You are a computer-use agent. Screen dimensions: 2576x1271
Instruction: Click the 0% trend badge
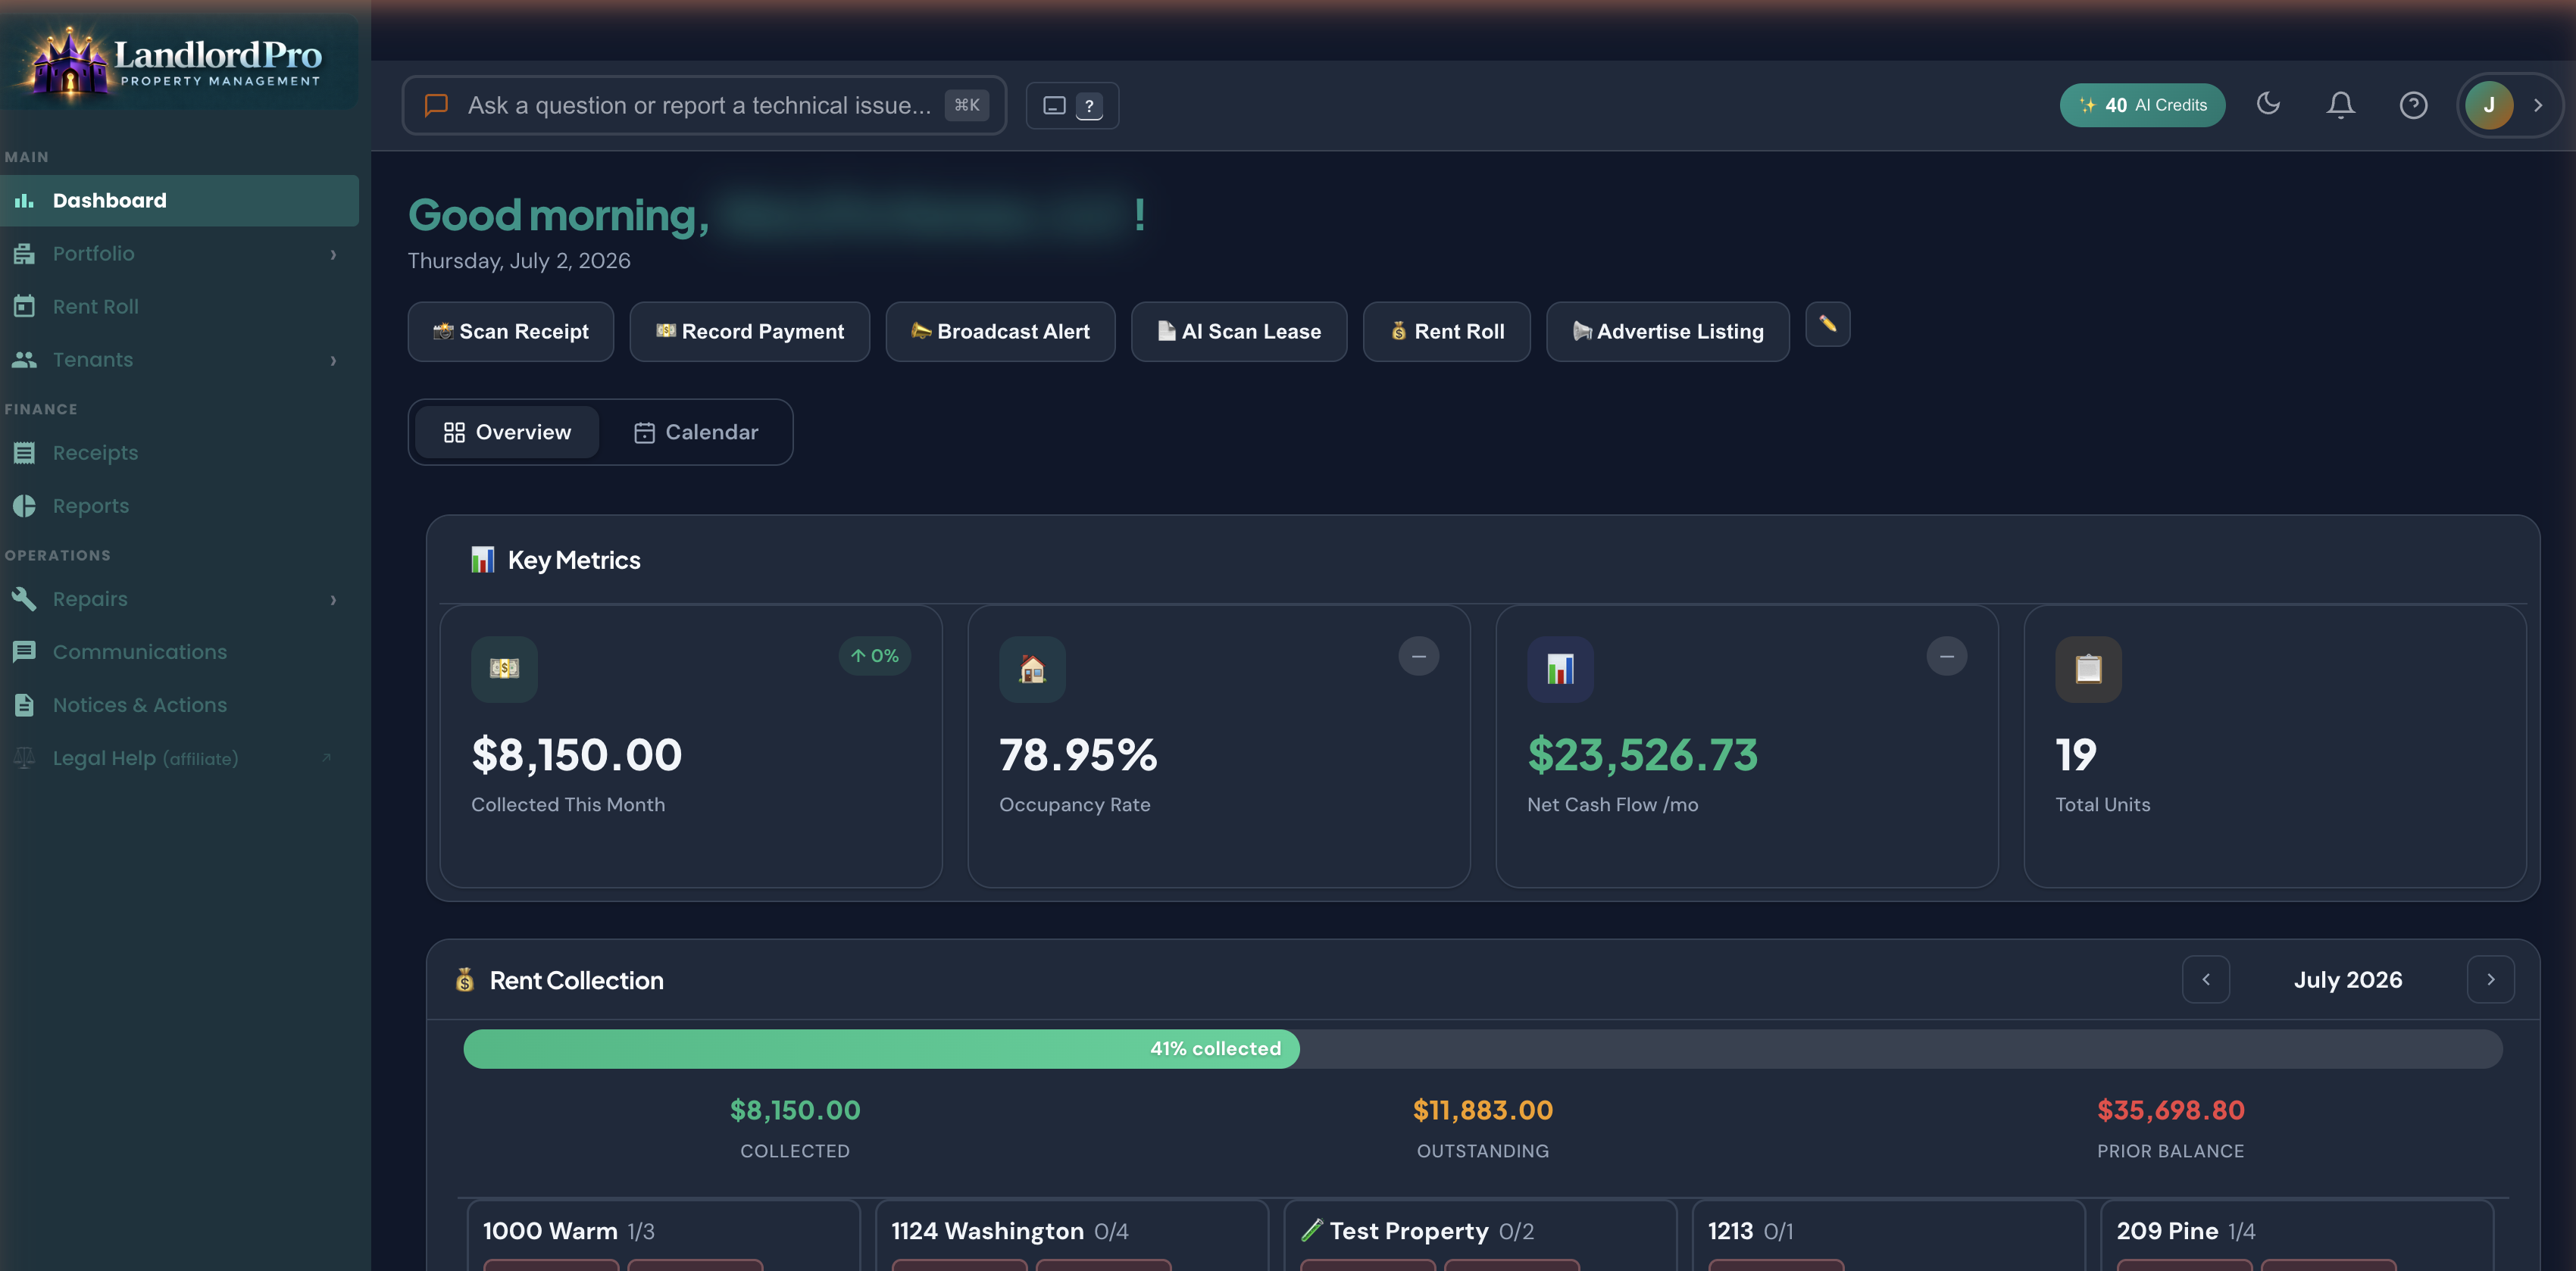[x=874, y=656]
